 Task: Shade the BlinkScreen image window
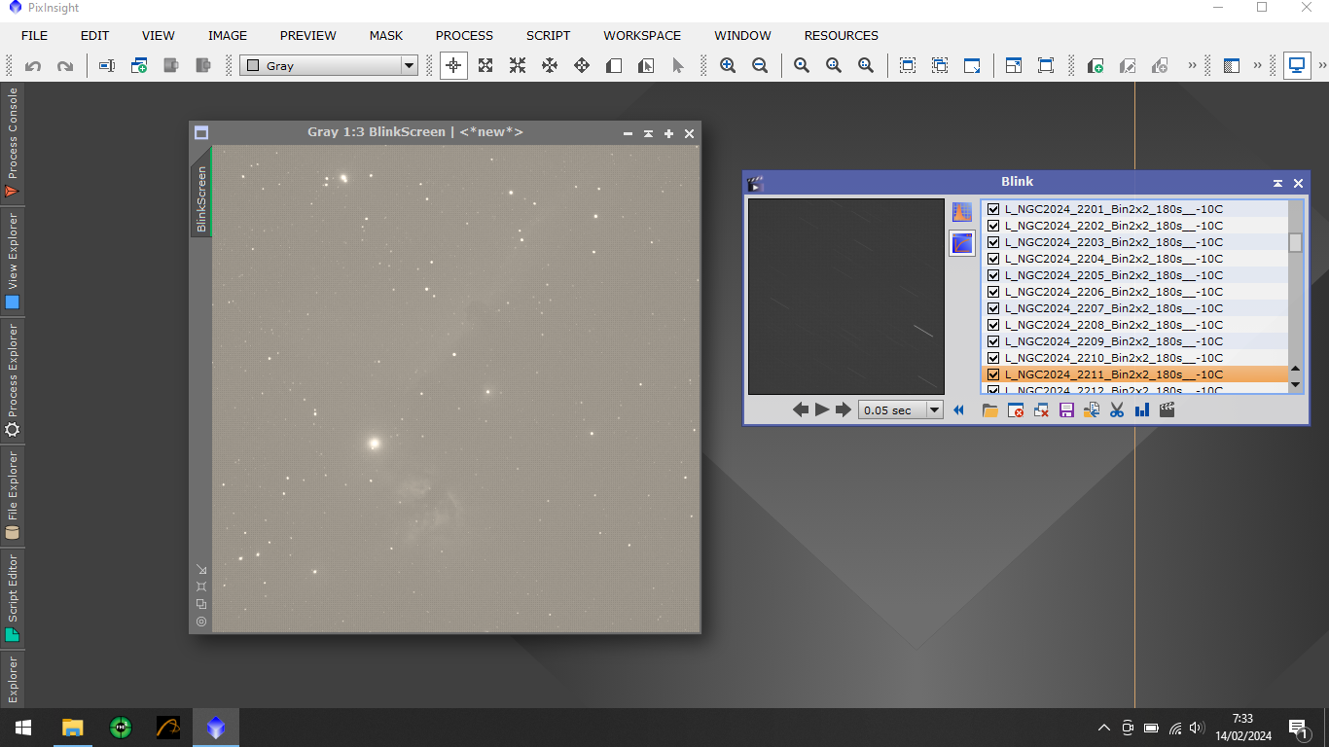coord(648,133)
